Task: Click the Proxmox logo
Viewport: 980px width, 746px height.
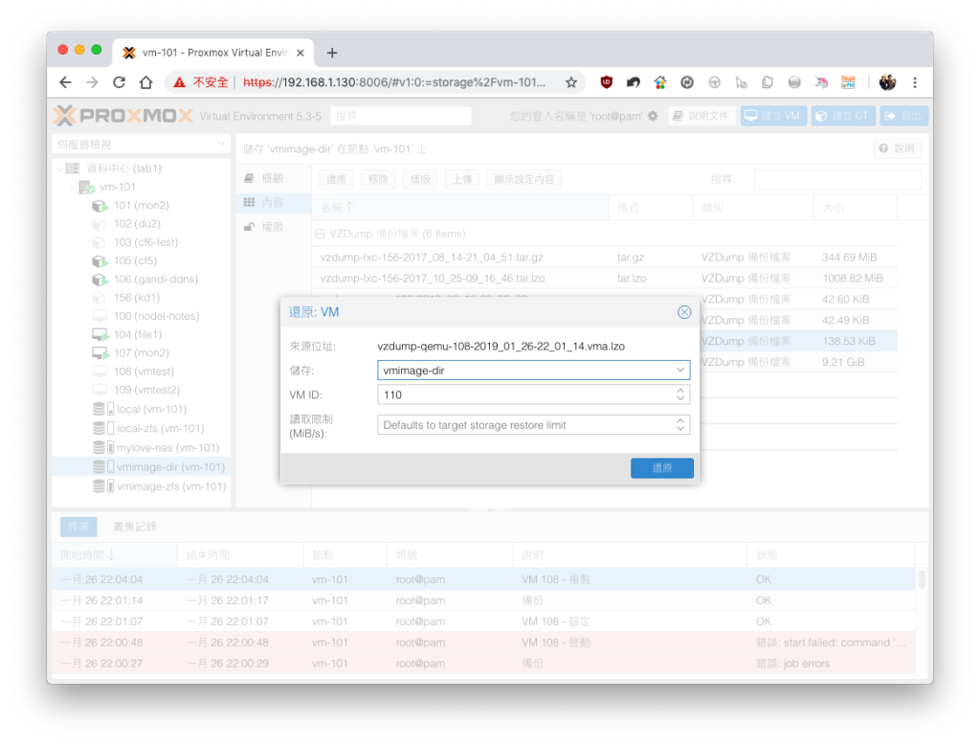Action: (123, 116)
